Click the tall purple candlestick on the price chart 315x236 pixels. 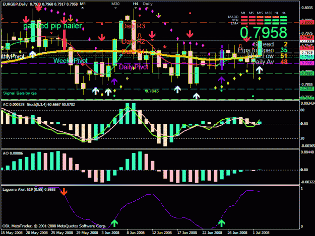222,57
